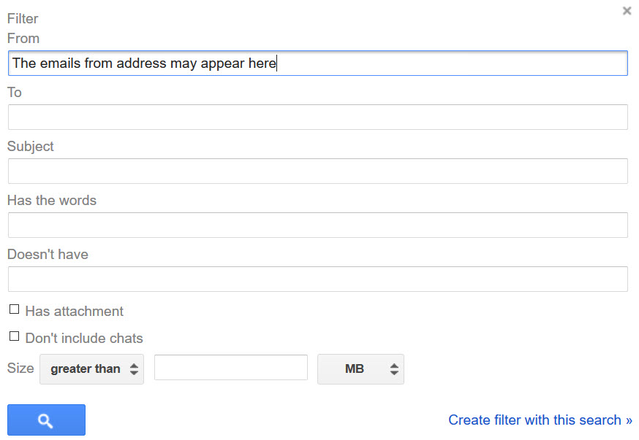Screen dimensions: 639x440
Task: Click into the To input field
Action: pos(317,117)
